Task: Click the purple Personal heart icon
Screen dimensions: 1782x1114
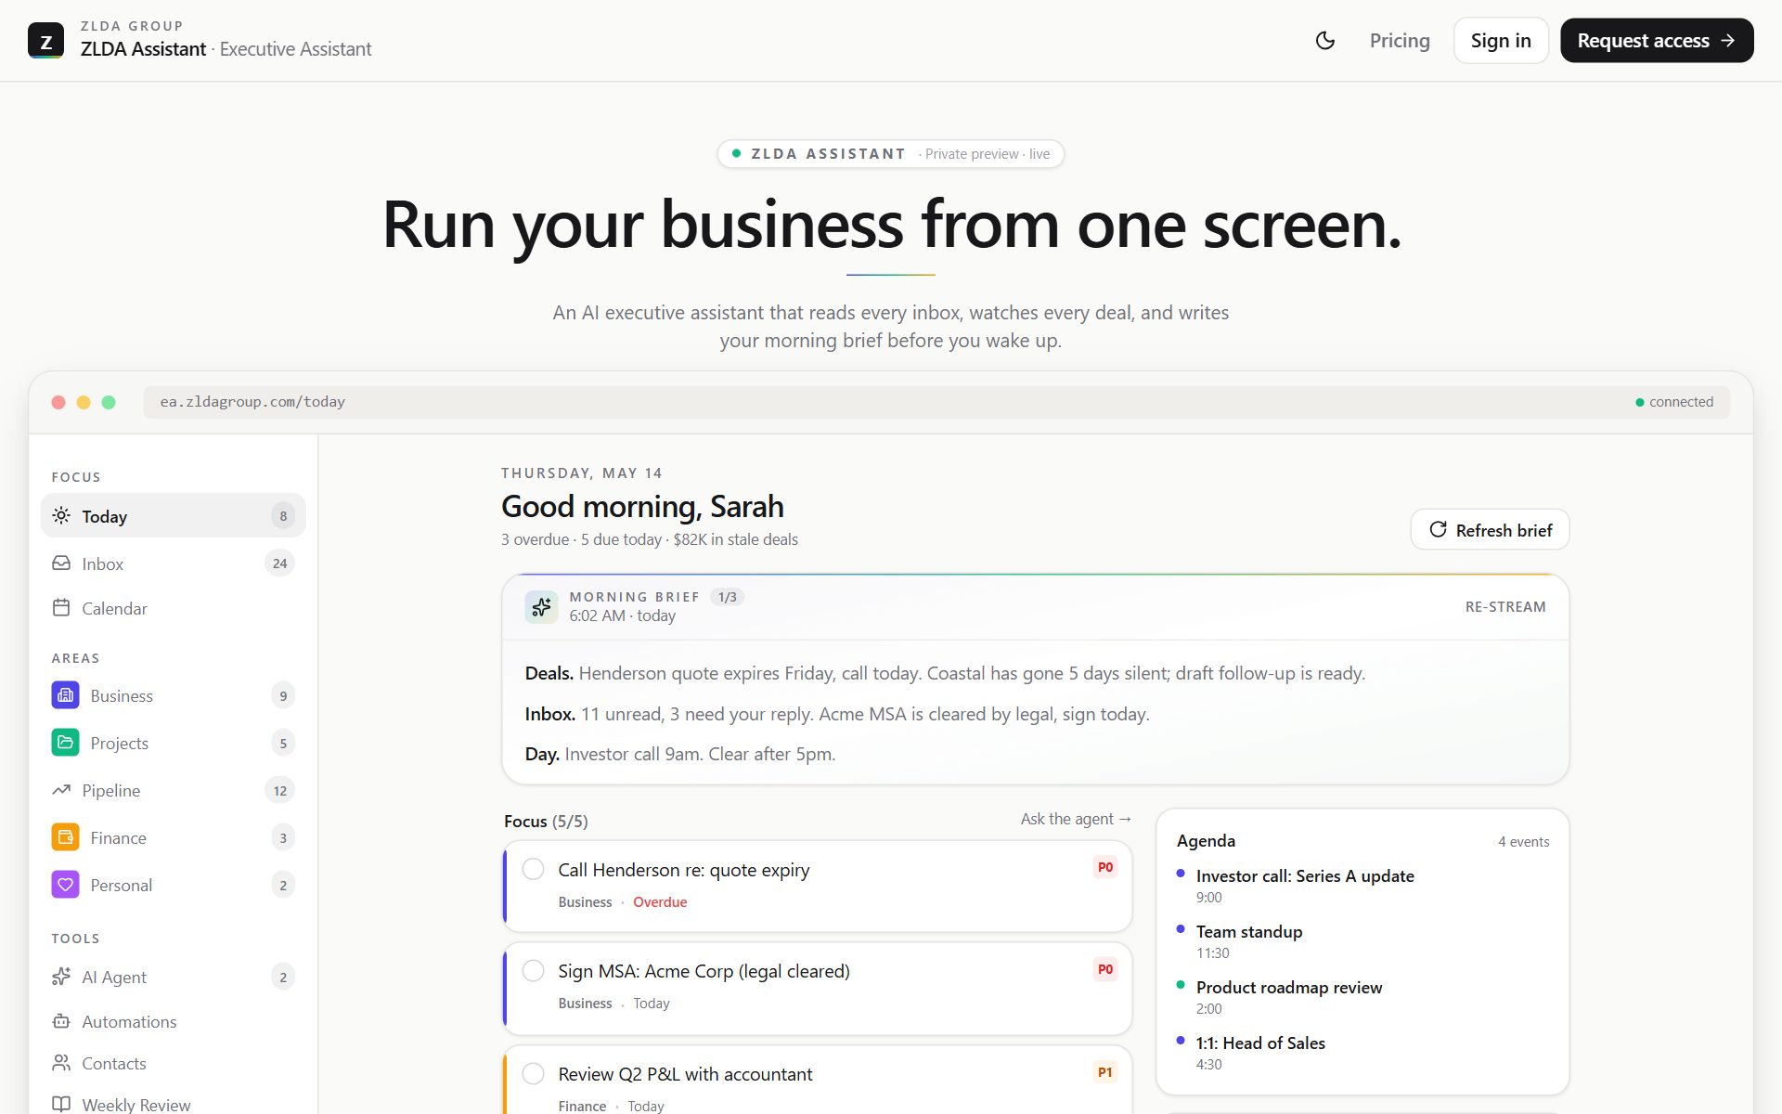Action: coord(66,885)
